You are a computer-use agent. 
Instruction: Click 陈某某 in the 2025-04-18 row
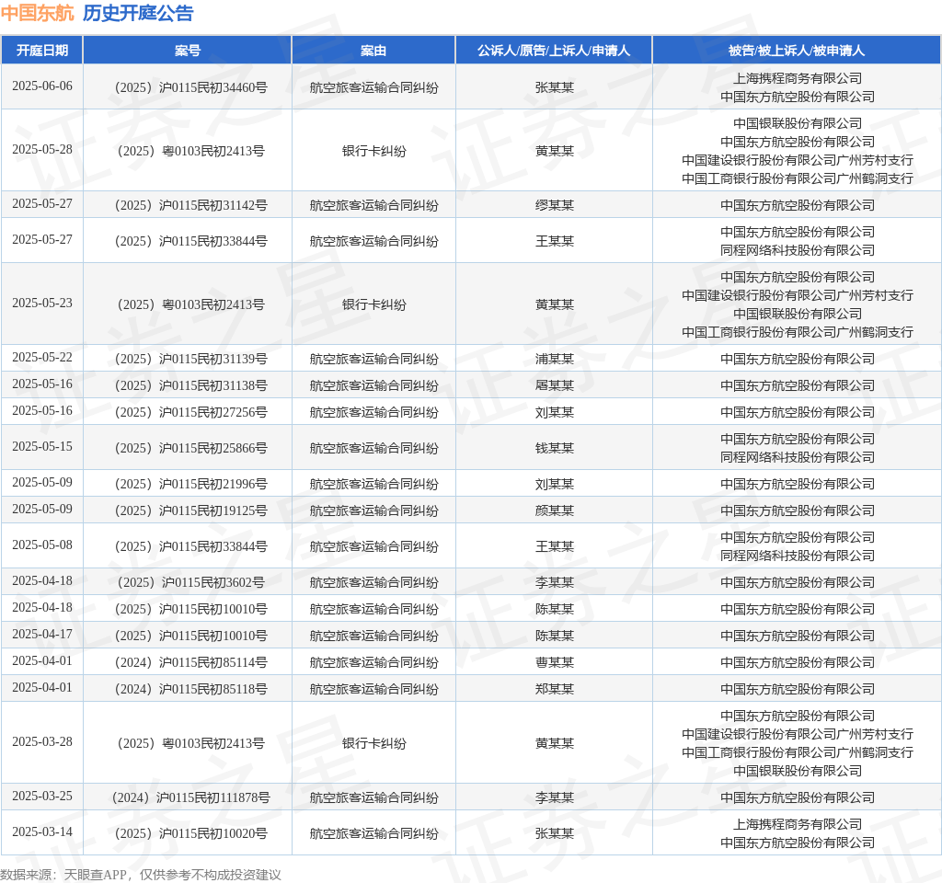(x=555, y=609)
